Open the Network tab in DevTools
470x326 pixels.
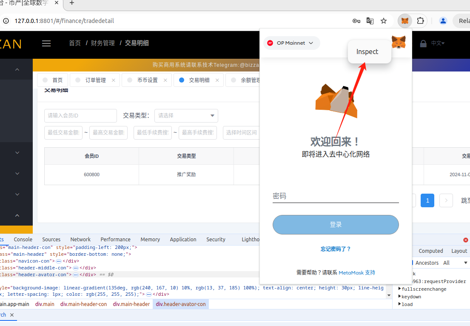80,239
